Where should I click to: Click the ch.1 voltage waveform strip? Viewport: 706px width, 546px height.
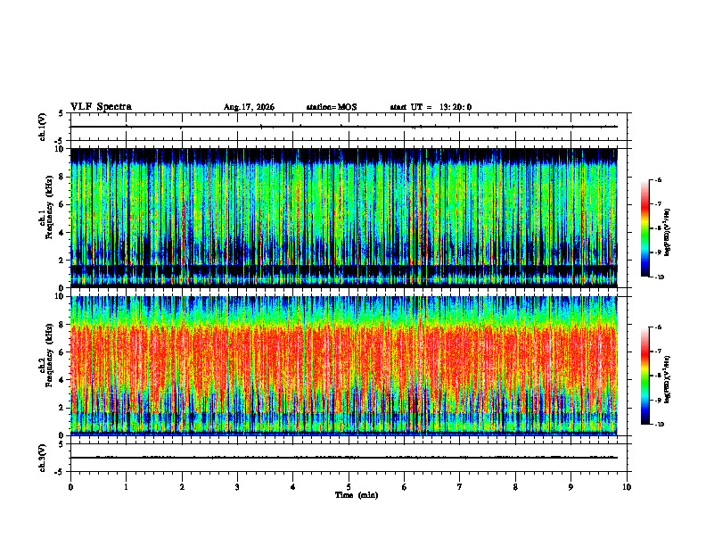tap(349, 127)
